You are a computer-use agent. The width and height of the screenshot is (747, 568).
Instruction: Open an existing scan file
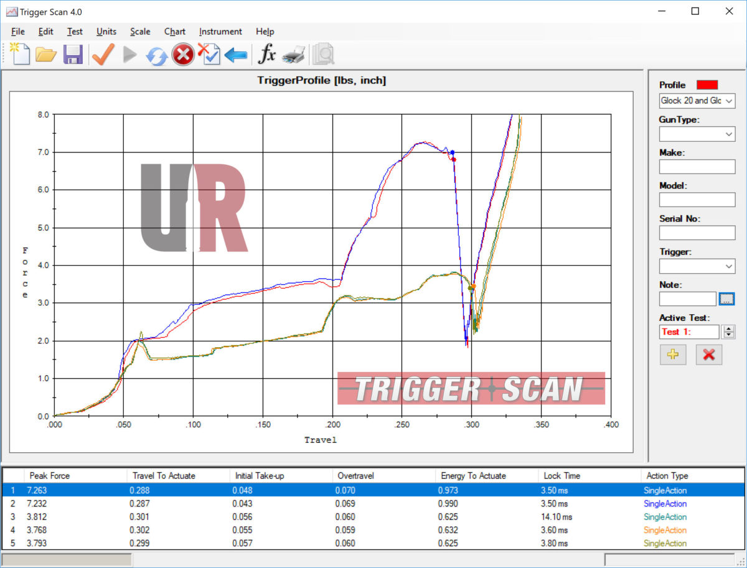pyautogui.click(x=46, y=55)
